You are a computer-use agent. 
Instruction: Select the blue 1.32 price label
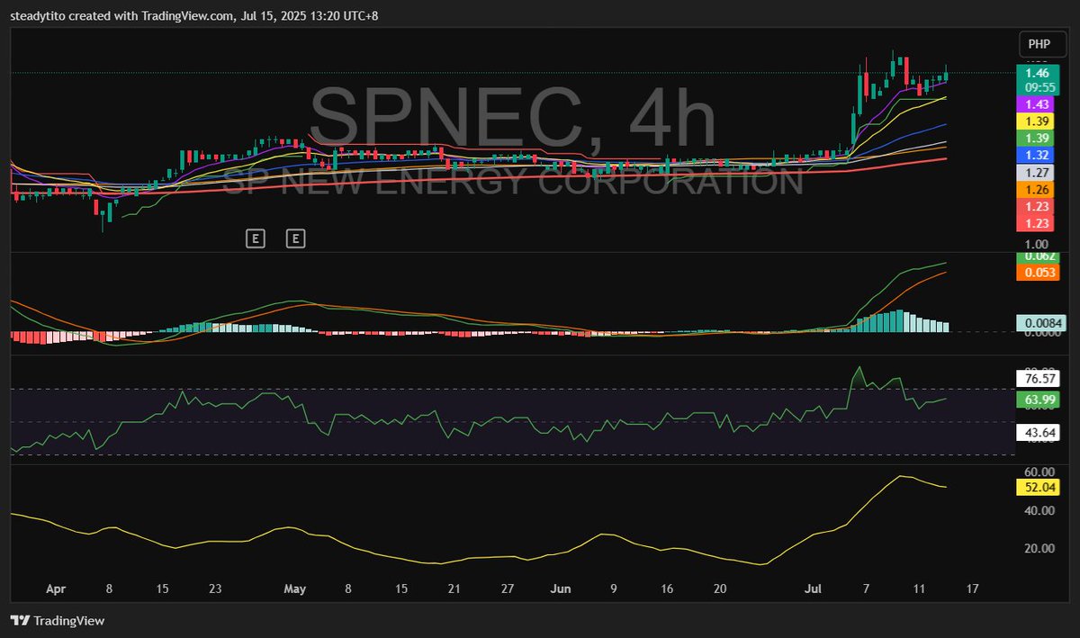[x=1037, y=155]
